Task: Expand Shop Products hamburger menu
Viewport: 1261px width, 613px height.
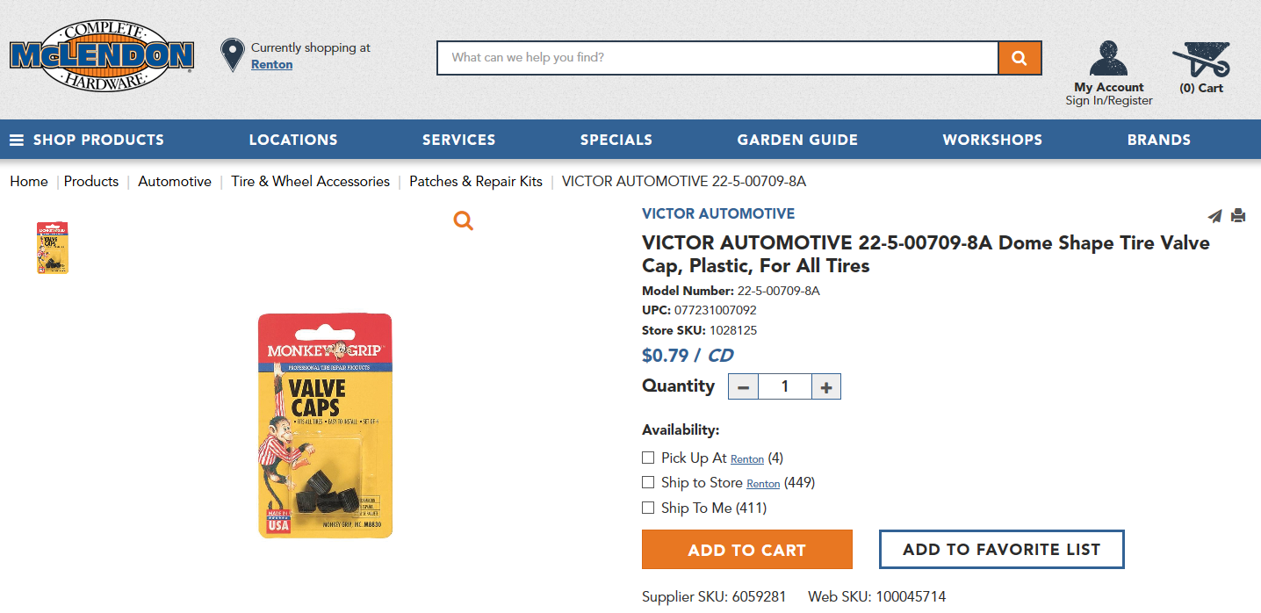Action: pyautogui.click(x=87, y=140)
